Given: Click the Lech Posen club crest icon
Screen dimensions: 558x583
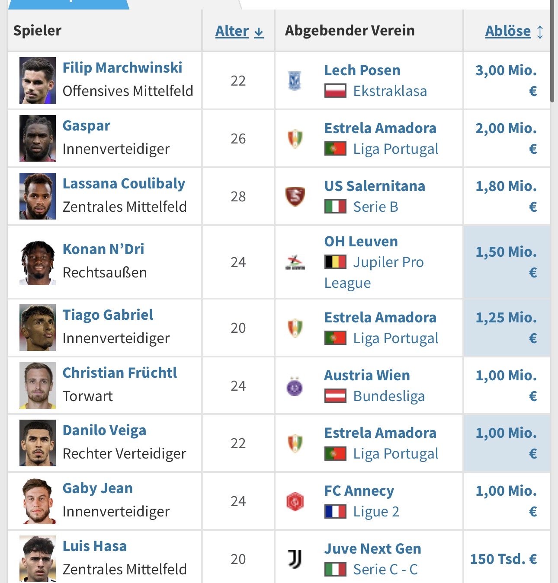Looking at the screenshot, I should coord(295,81).
